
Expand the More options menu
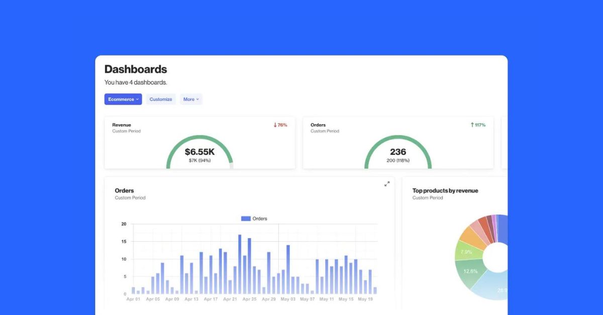pyautogui.click(x=191, y=99)
